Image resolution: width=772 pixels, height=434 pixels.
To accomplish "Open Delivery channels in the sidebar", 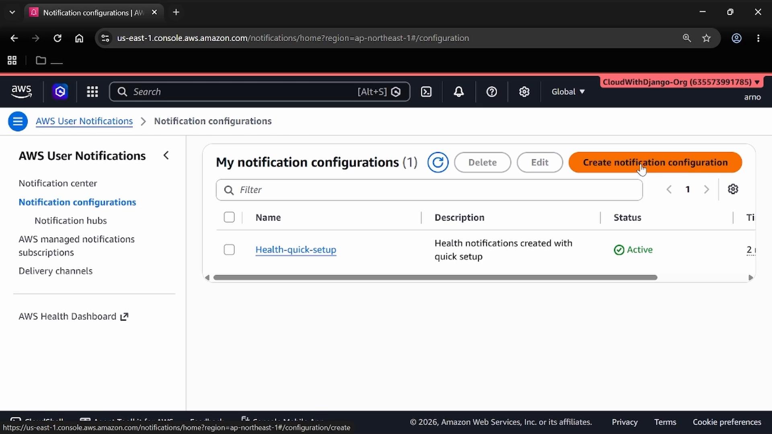I will pyautogui.click(x=55, y=271).
